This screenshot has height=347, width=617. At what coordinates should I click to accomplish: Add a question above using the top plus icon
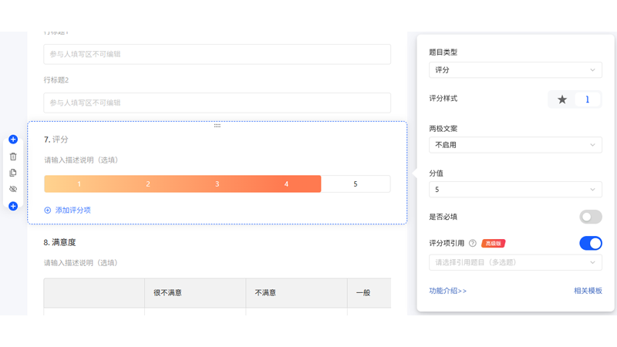(13, 140)
